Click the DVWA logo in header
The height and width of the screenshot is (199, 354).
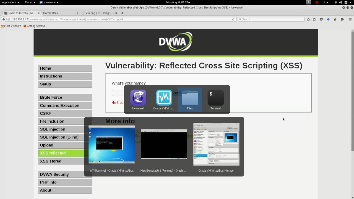coord(176,42)
